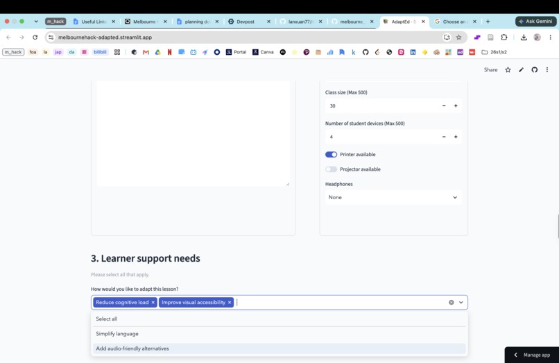The height and width of the screenshot is (363, 559).
Task: Click the large lesson text area
Action: [193, 133]
